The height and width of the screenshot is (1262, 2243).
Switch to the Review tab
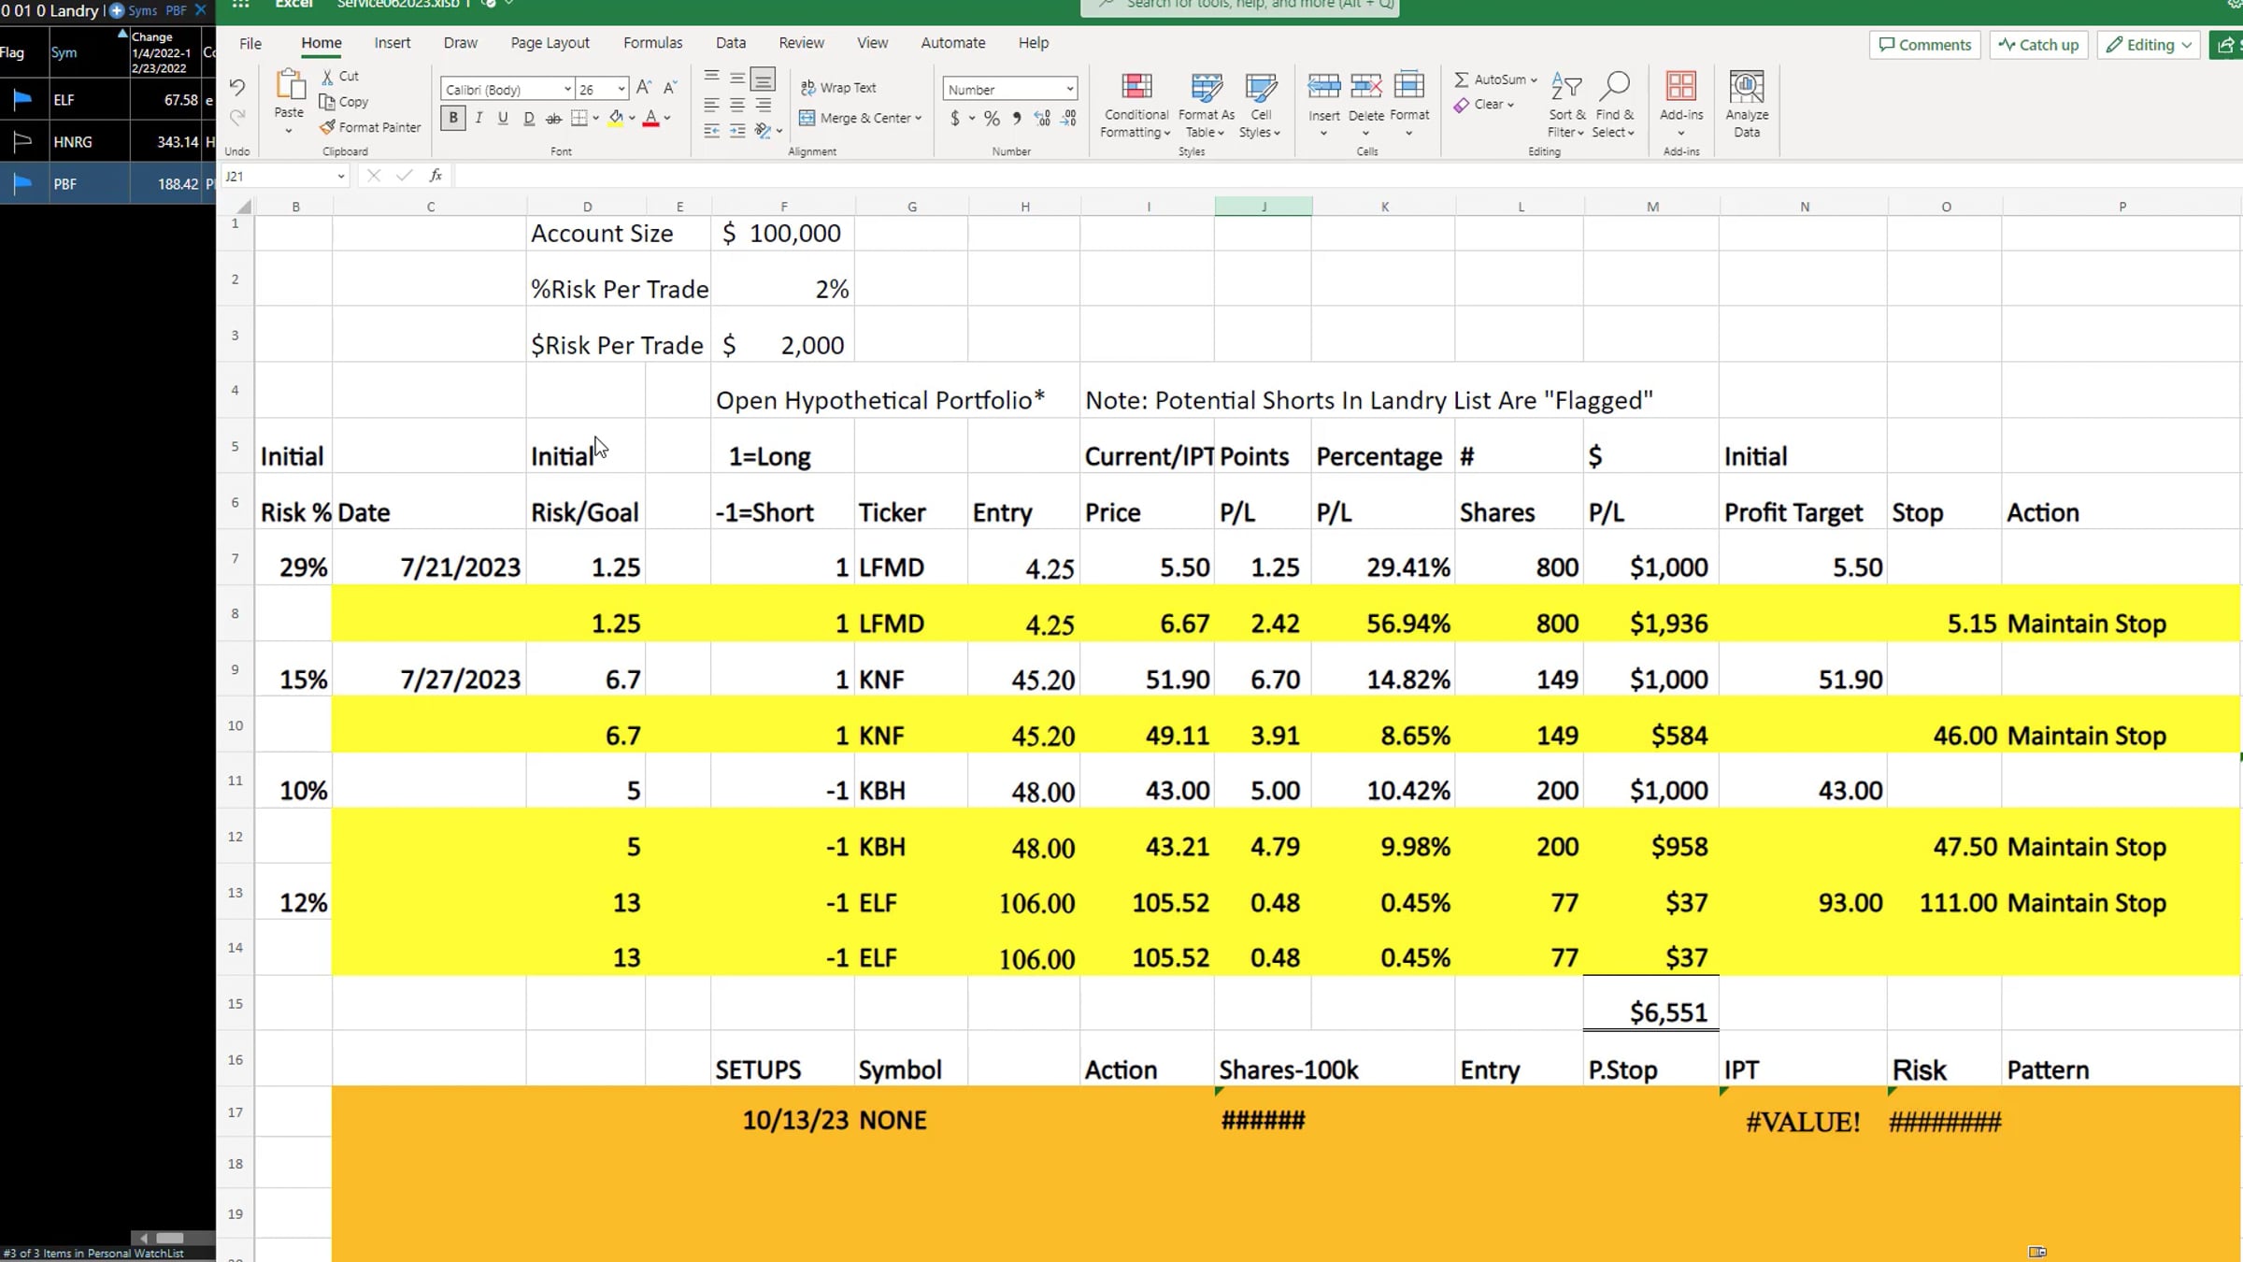801,43
